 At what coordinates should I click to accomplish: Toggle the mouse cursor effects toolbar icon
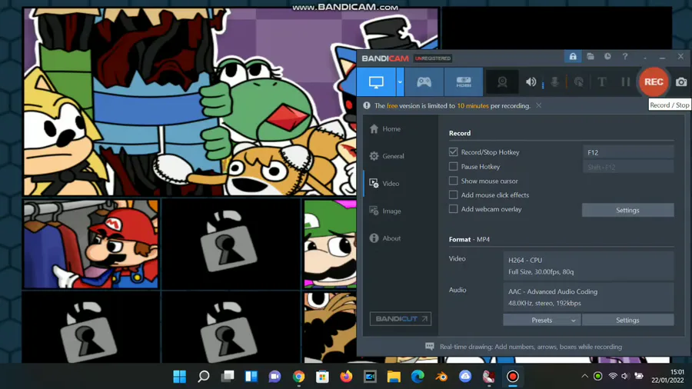coord(578,82)
